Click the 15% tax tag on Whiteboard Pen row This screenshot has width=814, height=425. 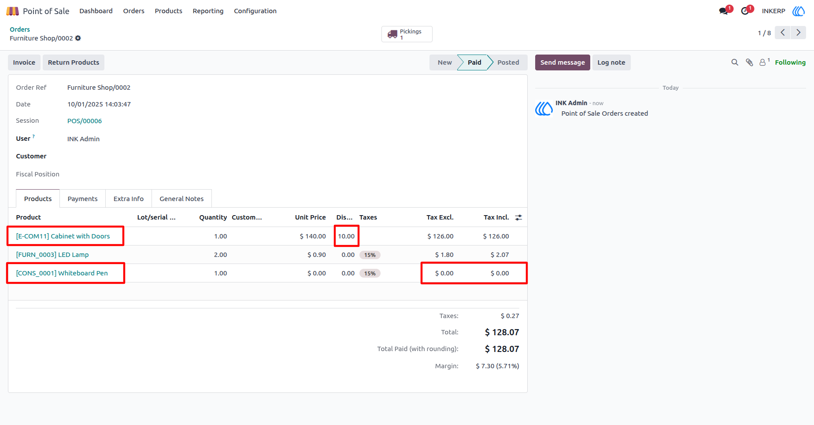[370, 273]
